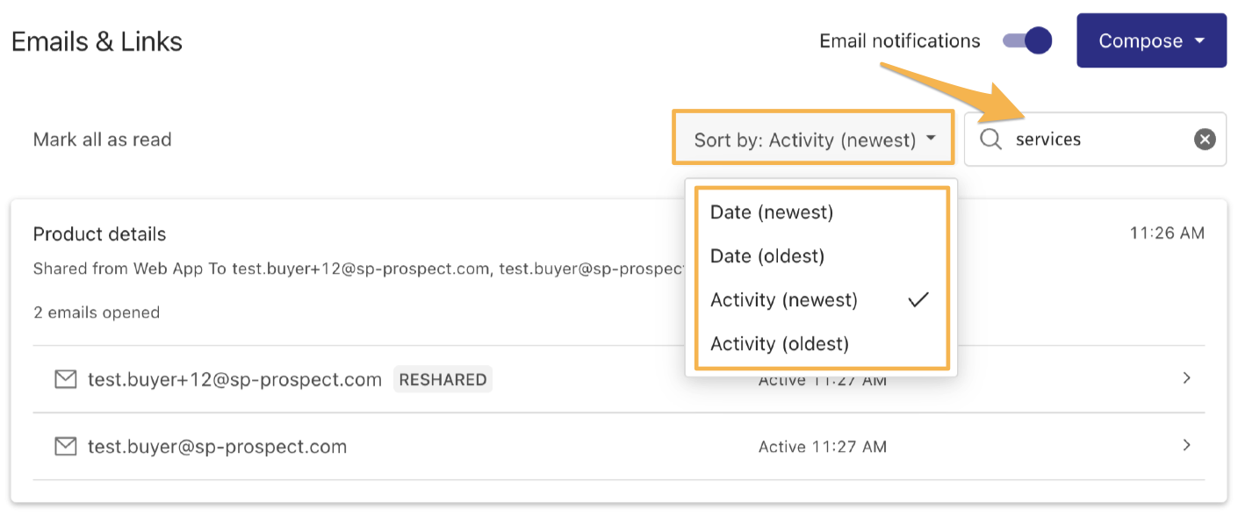Clear the search field with the X icon
This screenshot has height=516, width=1238.
(1205, 139)
